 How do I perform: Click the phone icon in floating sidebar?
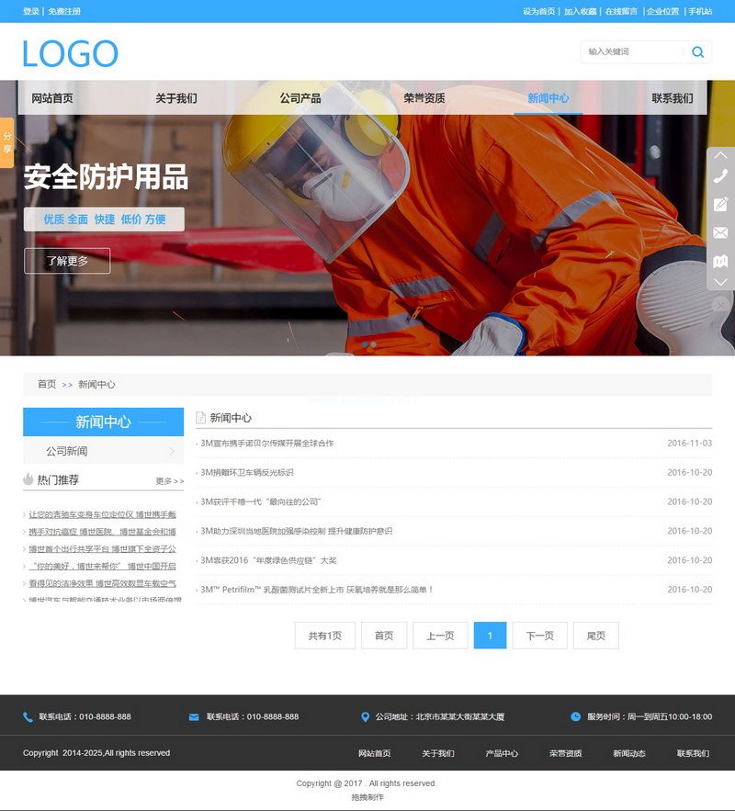click(720, 176)
